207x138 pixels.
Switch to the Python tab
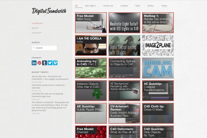pyautogui.click(x=151, y=6)
